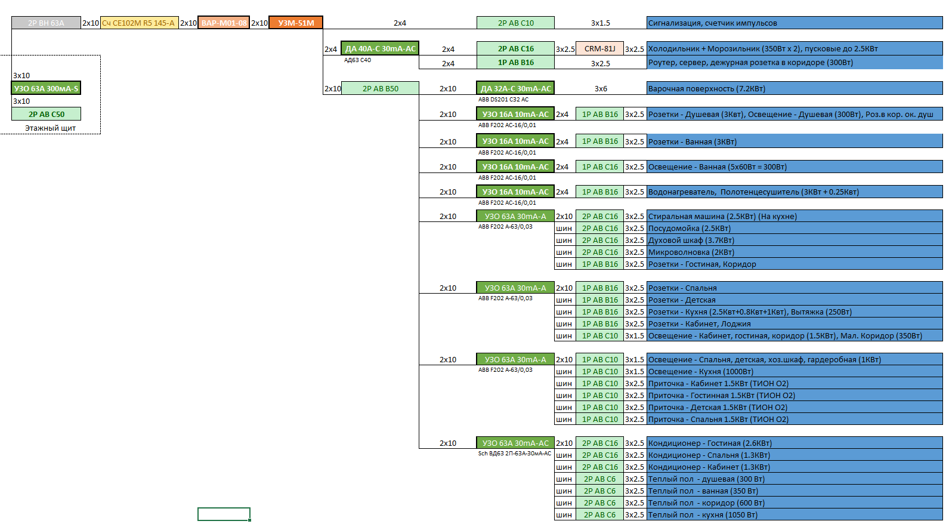Click the УЗО 63А 300мА-S cell
Image resolution: width=949 pixels, height=527 pixels.
click(x=46, y=88)
